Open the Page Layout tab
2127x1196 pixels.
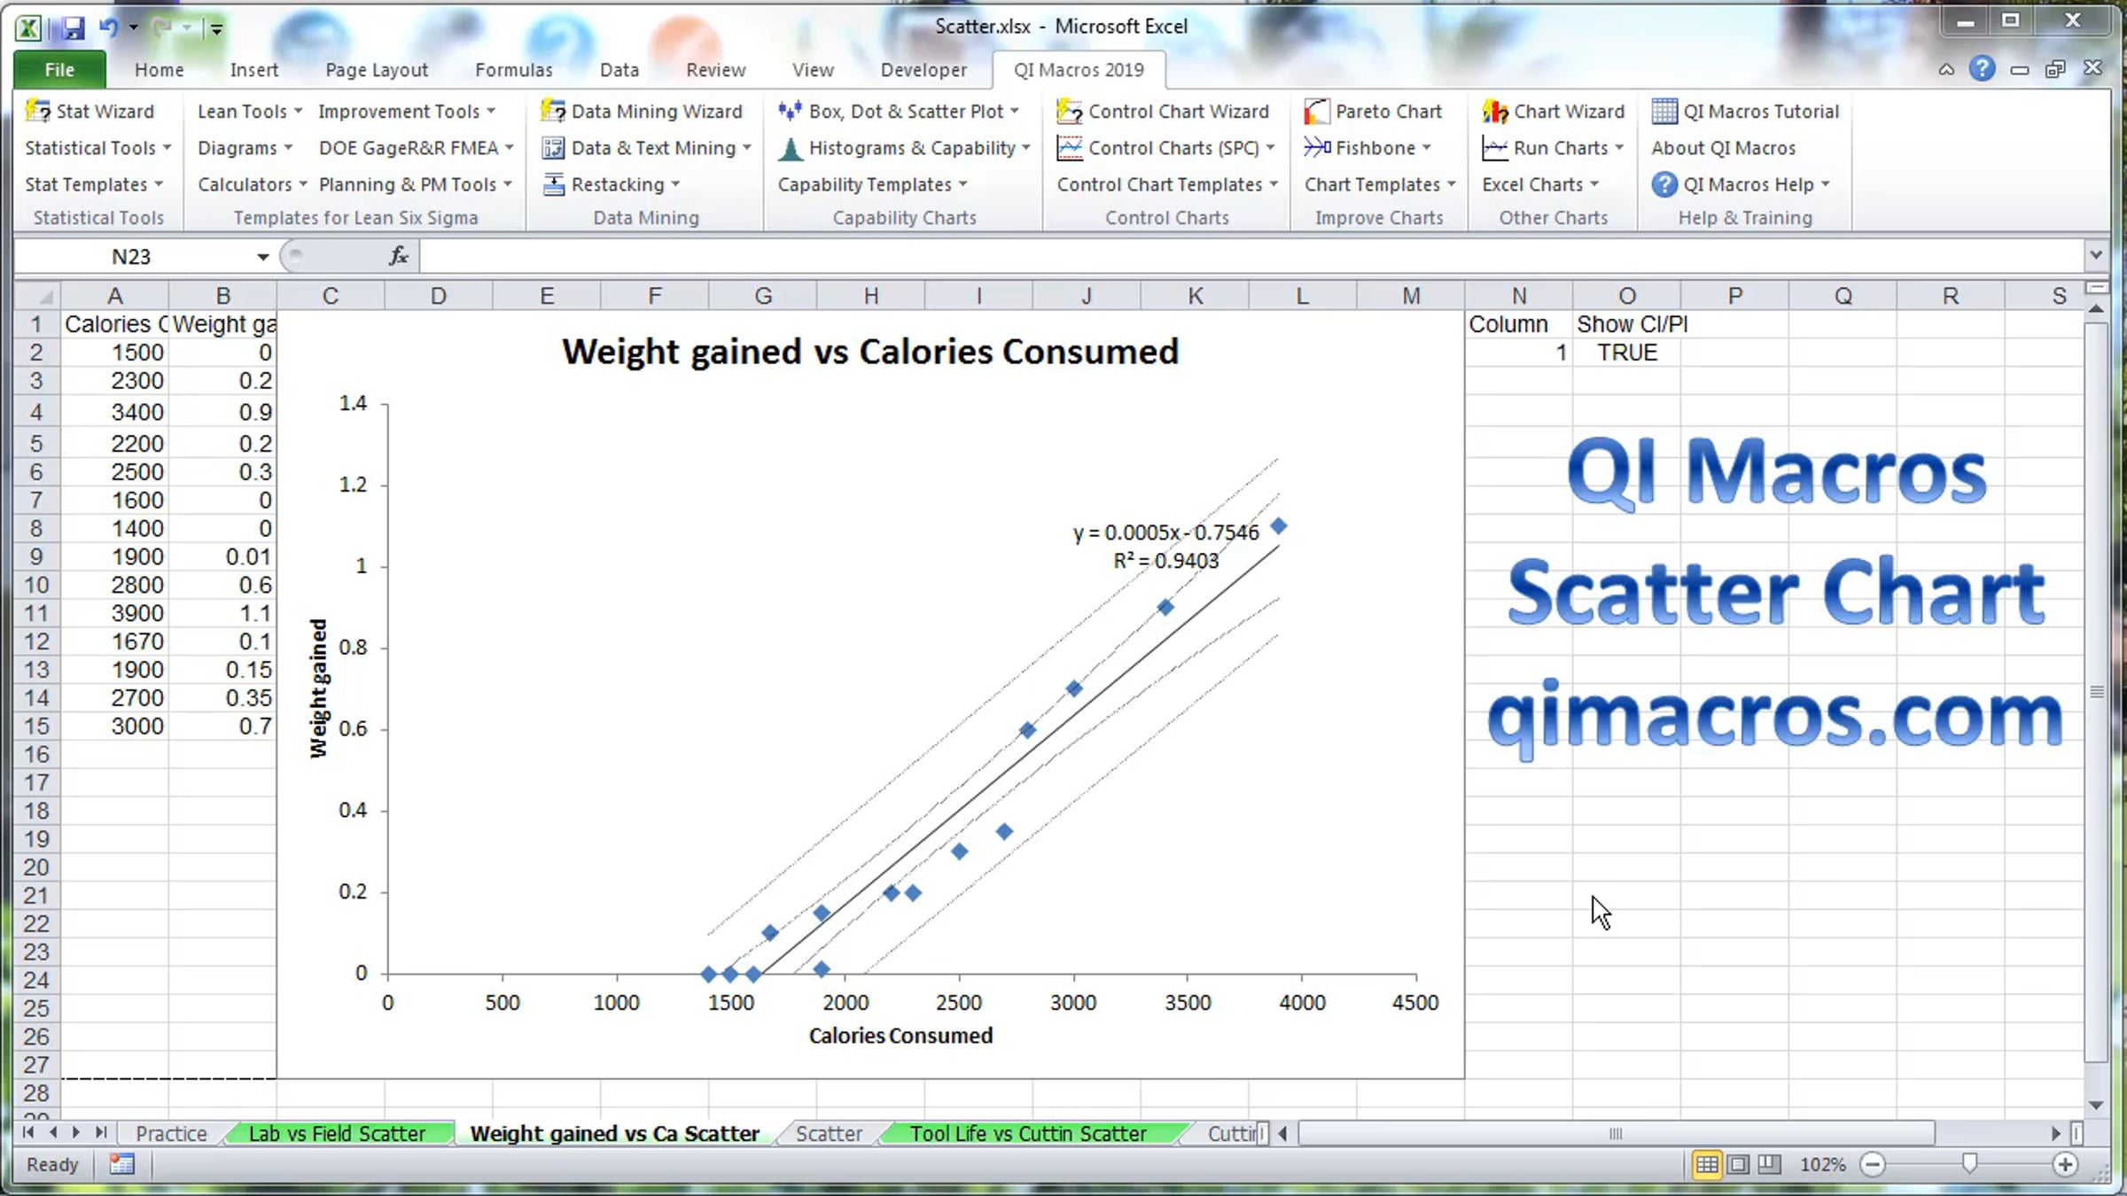[377, 70]
